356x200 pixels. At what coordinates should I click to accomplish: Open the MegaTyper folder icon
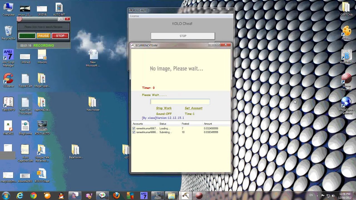tap(42, 80)
